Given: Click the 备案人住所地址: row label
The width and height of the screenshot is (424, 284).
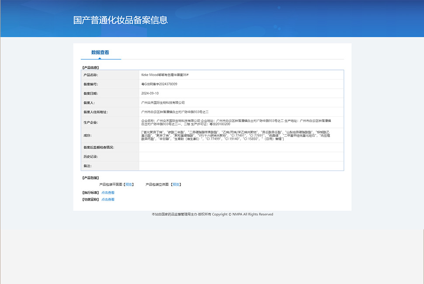Looking at the screenshot, I should [x=95, y=112].
